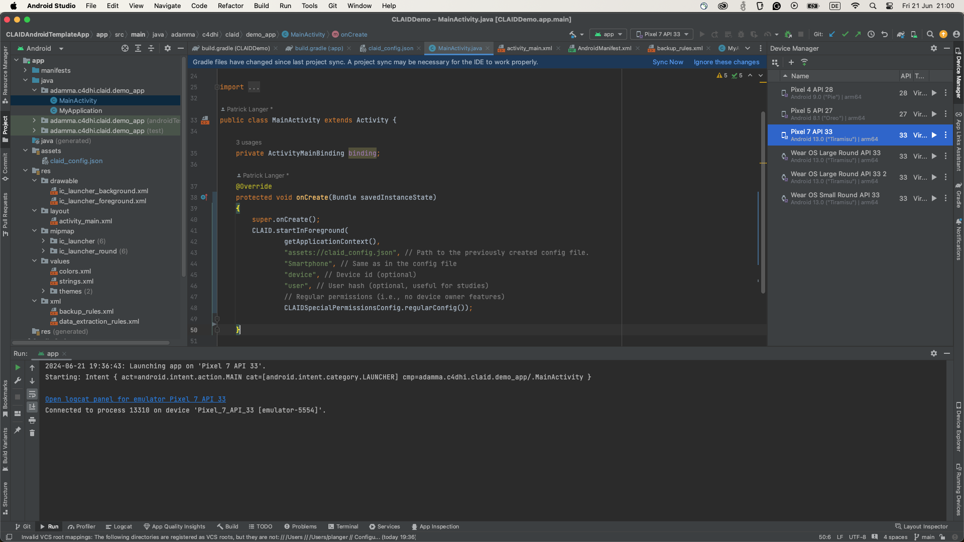The image size is (964, 542).
Task: Click Open logcat panel for emulator link
Action: tap(136, 399)
